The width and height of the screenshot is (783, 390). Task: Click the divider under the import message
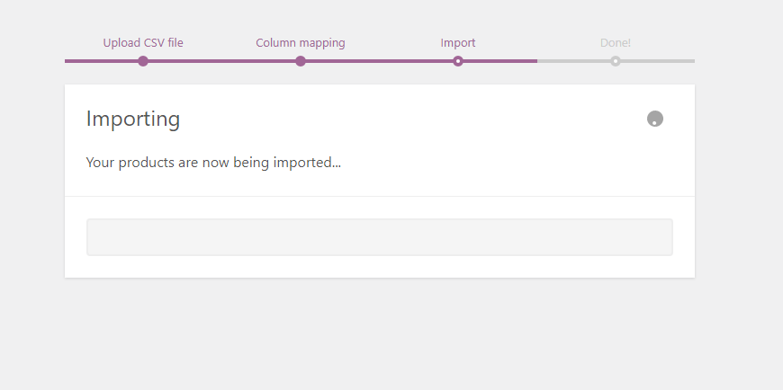(x=380, y=197)
